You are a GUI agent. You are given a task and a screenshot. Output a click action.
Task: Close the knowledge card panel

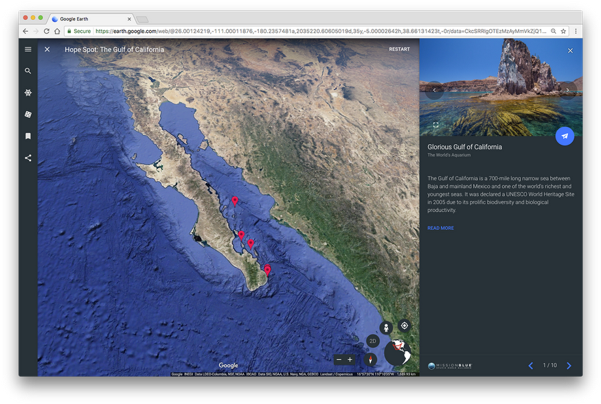pos(570,51)
